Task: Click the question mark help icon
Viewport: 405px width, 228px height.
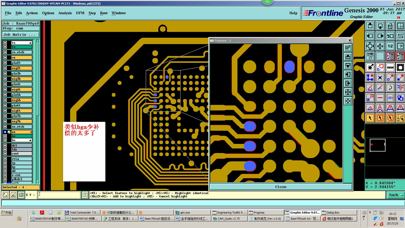Action: (x=400, y=46)
